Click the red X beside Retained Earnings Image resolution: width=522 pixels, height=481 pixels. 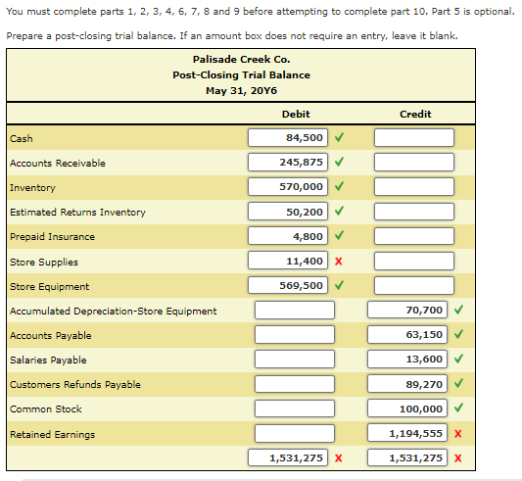pyautogui.click(x=458, y=433)
